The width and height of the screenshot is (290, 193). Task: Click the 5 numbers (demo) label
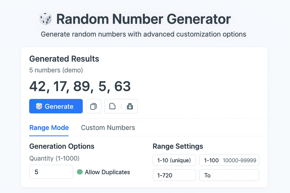pos(56,70)
